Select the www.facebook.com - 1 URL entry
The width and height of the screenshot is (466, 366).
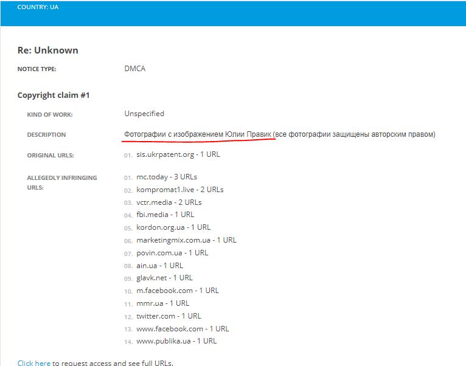point(183,329)
